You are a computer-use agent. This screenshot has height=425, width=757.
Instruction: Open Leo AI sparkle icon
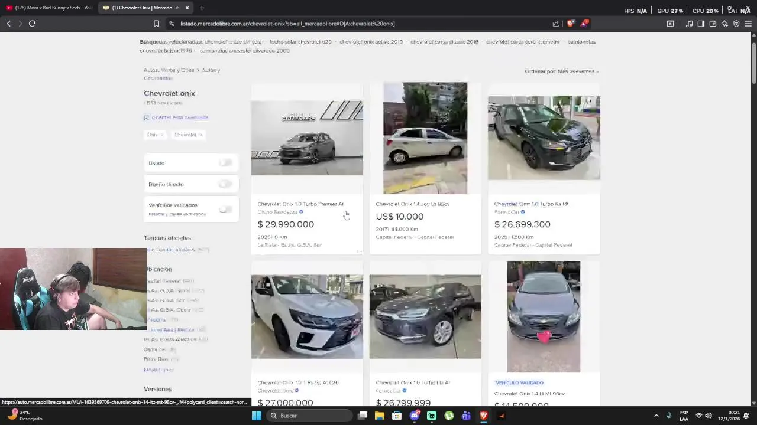point(724,24)
